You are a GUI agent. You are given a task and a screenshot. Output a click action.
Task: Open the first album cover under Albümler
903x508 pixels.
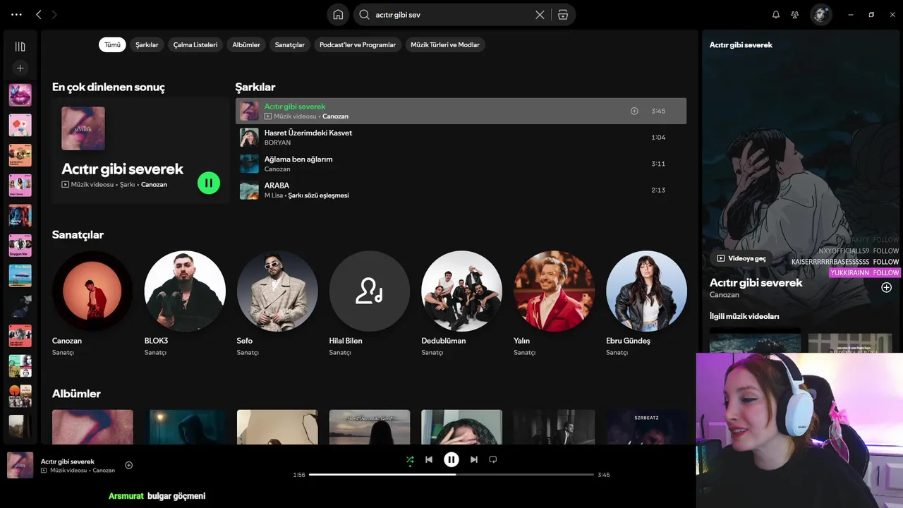click(92, 427)
